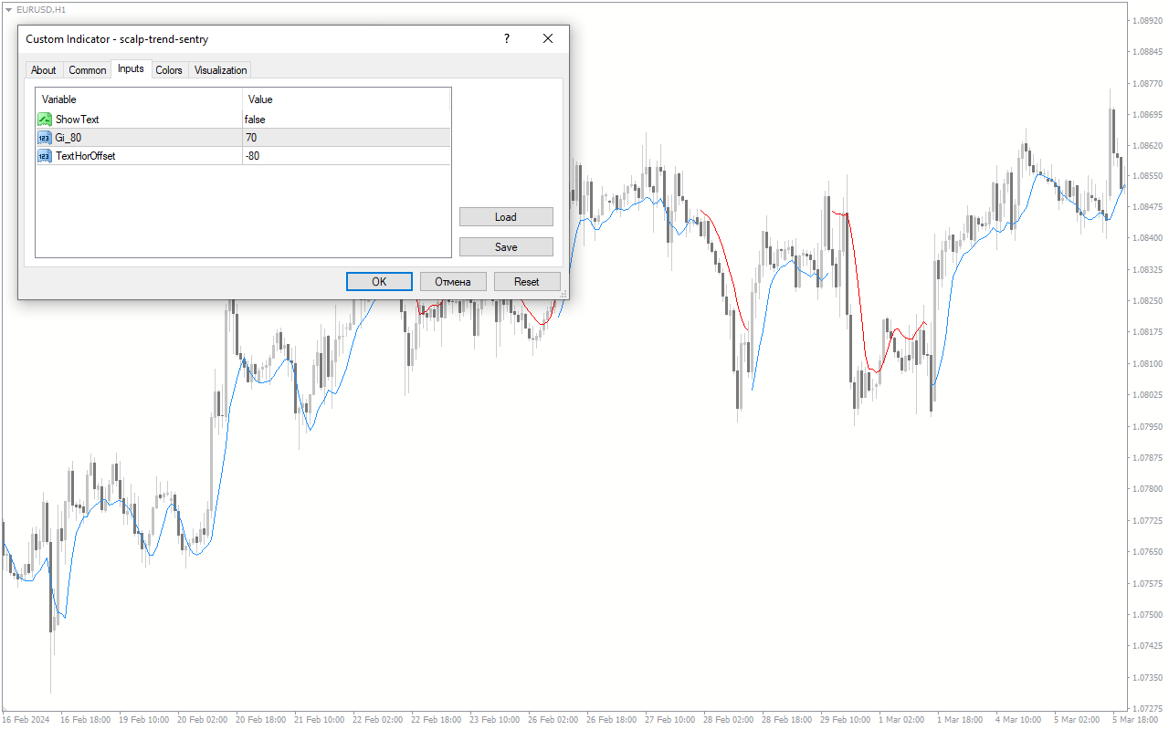Open the Inputs tab
Viewport: 1169px width, 730px height.
tap(131, 68)
